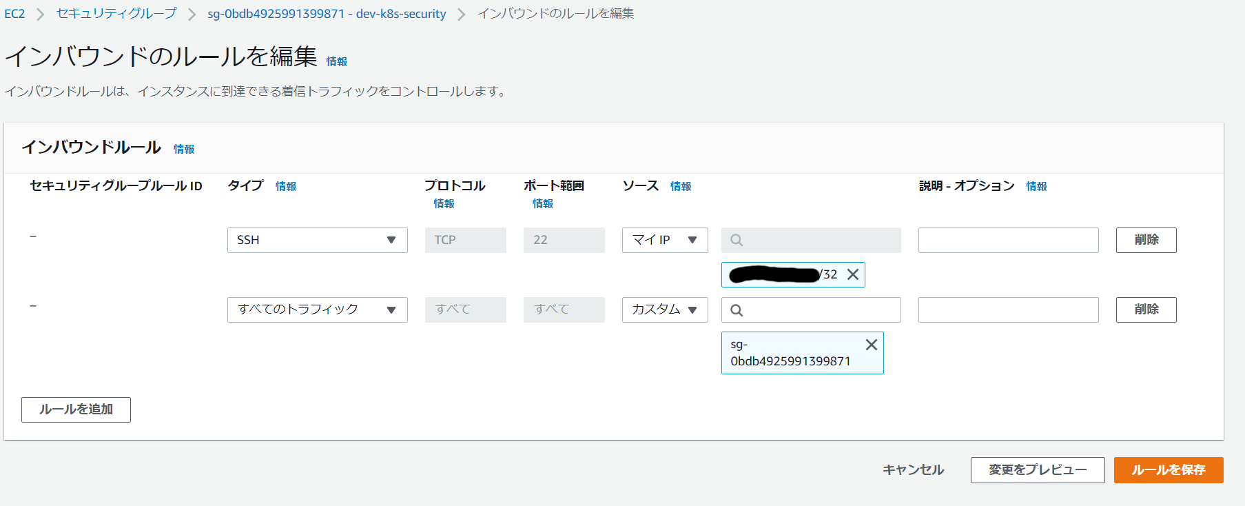Open sg-0bdb4925991399871 dev-k8s-security breadcrumb
This screenshot has height=506, width=1245.
pos(327,14)
